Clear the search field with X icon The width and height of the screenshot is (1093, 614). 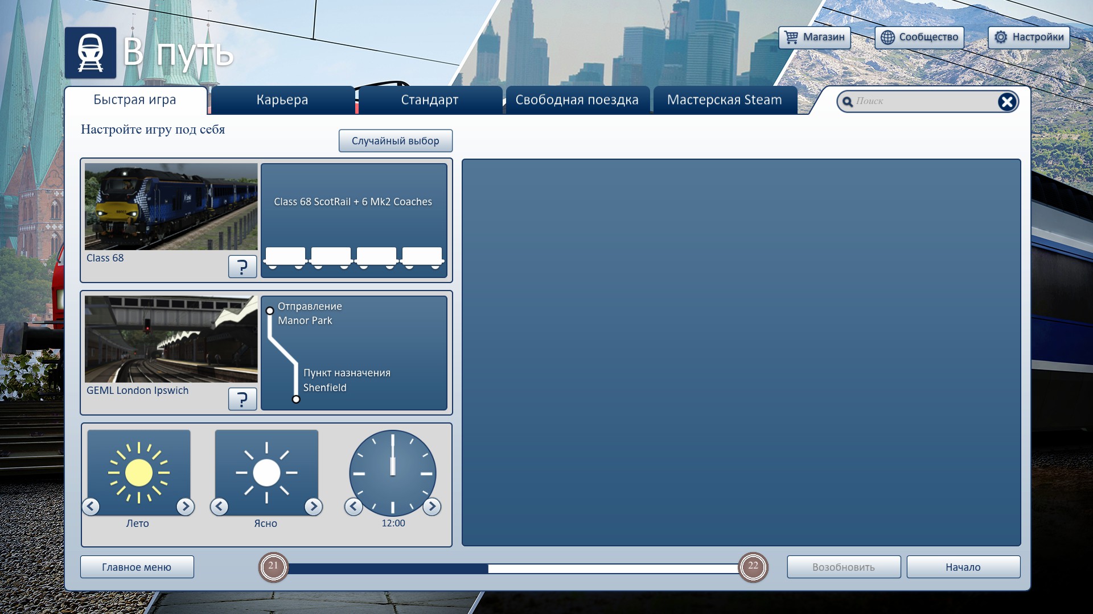coord(1006,102)
